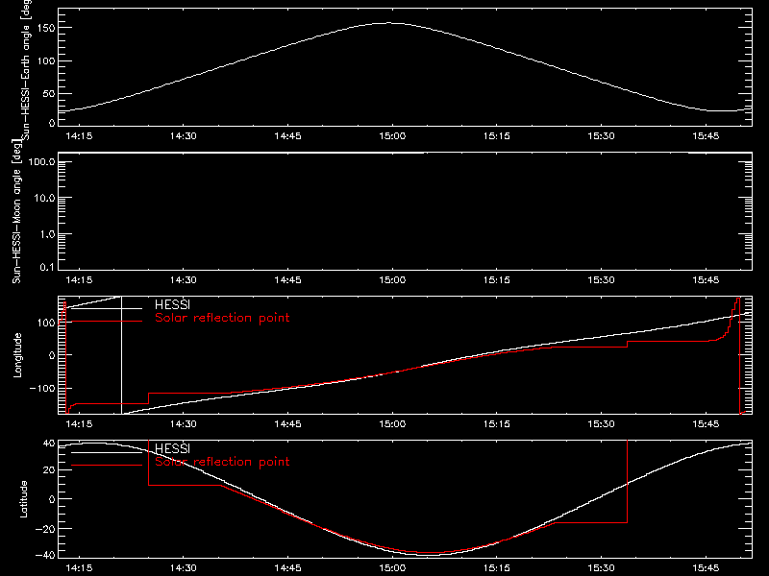Select the 14:30 time label under Earth angle plot
This screenshot has width=769, height=576.
click(183, 135)
